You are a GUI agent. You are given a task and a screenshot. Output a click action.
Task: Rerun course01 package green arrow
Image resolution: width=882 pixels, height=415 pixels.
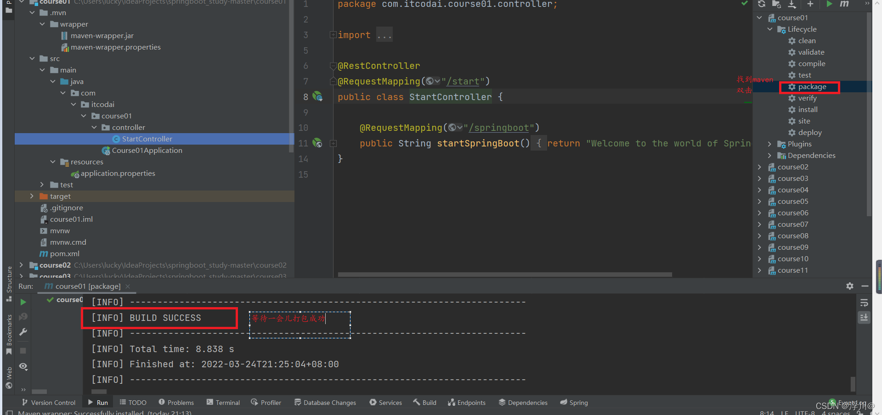pos(23,302)
